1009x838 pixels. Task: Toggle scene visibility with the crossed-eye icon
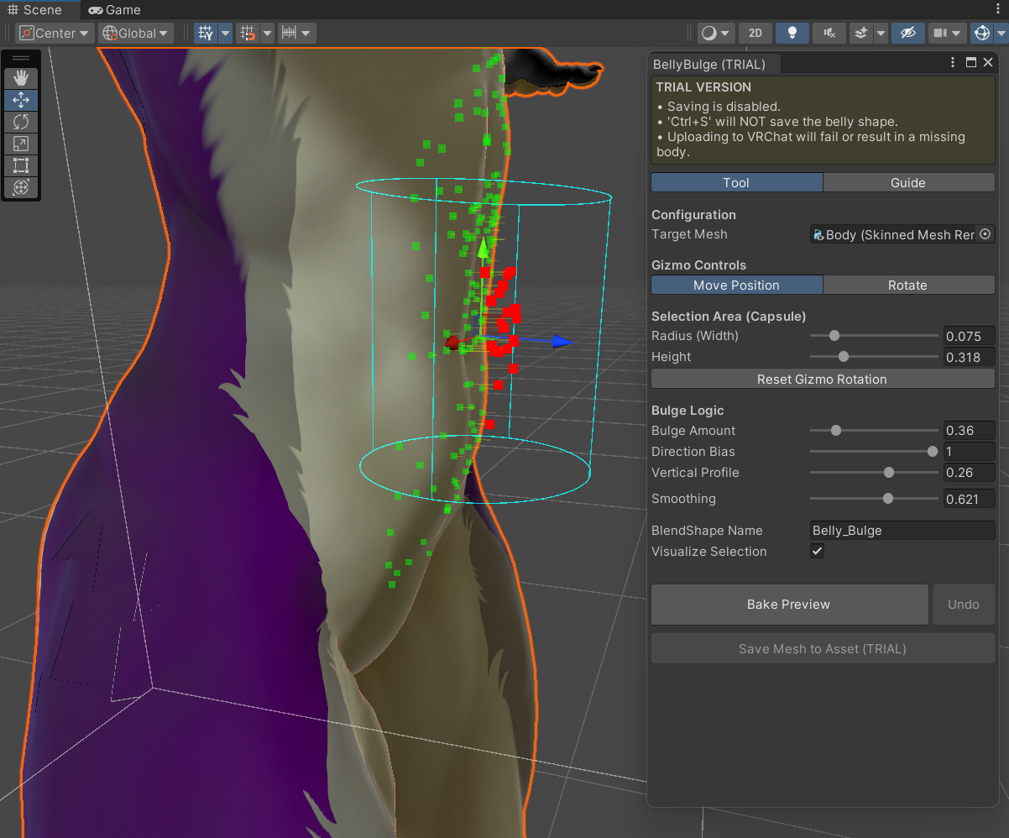tap(907, 33)
